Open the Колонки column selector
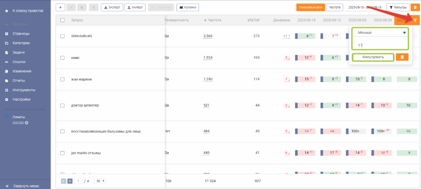This screenshot has height=189, width=421. [x=188, y=7]
